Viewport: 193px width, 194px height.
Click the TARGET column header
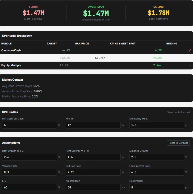pos(52,44)
